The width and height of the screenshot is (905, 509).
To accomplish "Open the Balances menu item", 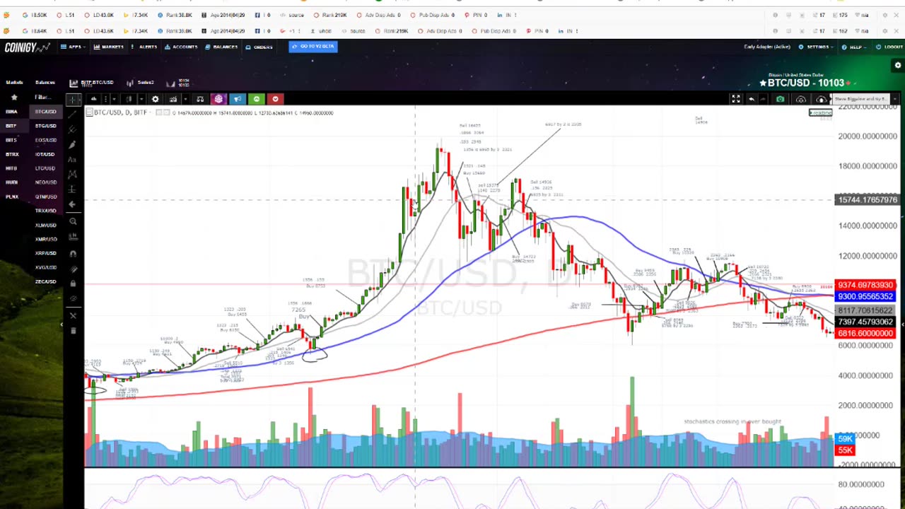I will point(221,47).
